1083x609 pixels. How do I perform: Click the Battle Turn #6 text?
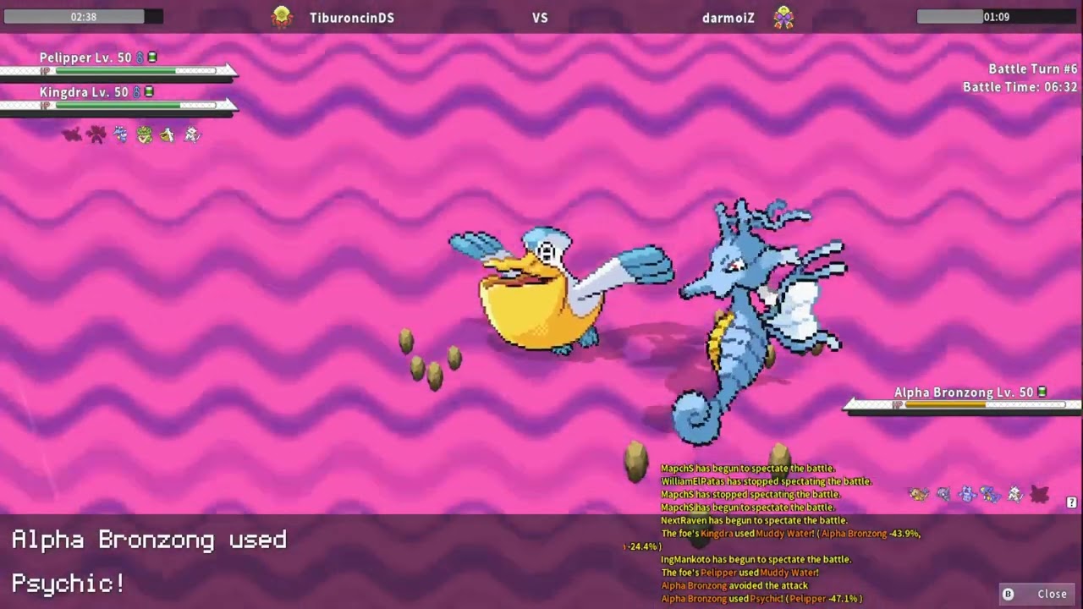tap(1033, 69)
